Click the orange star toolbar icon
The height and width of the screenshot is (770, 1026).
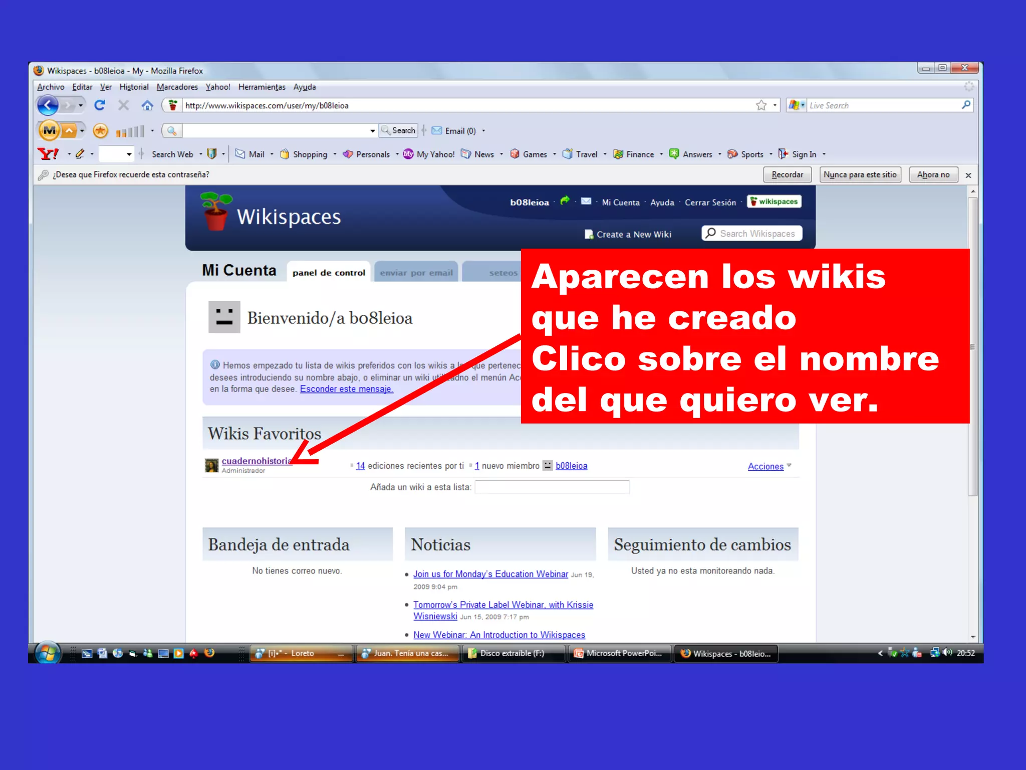tap(100, 131)
